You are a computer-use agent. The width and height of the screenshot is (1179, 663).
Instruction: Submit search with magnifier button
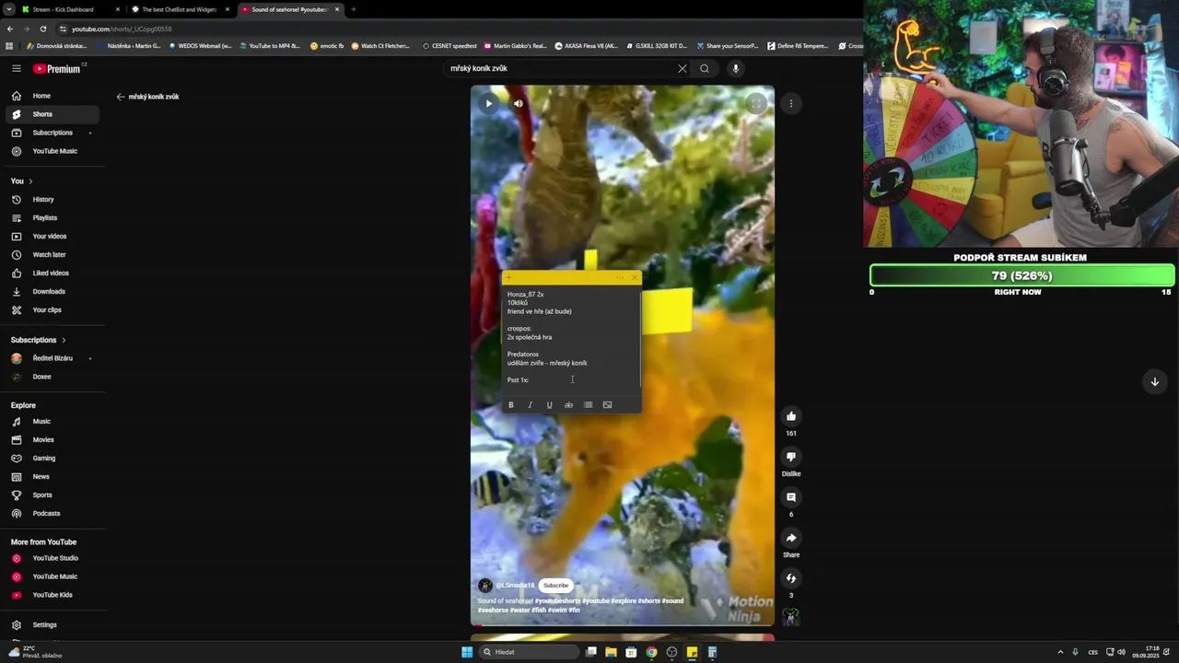pos(705,68)
